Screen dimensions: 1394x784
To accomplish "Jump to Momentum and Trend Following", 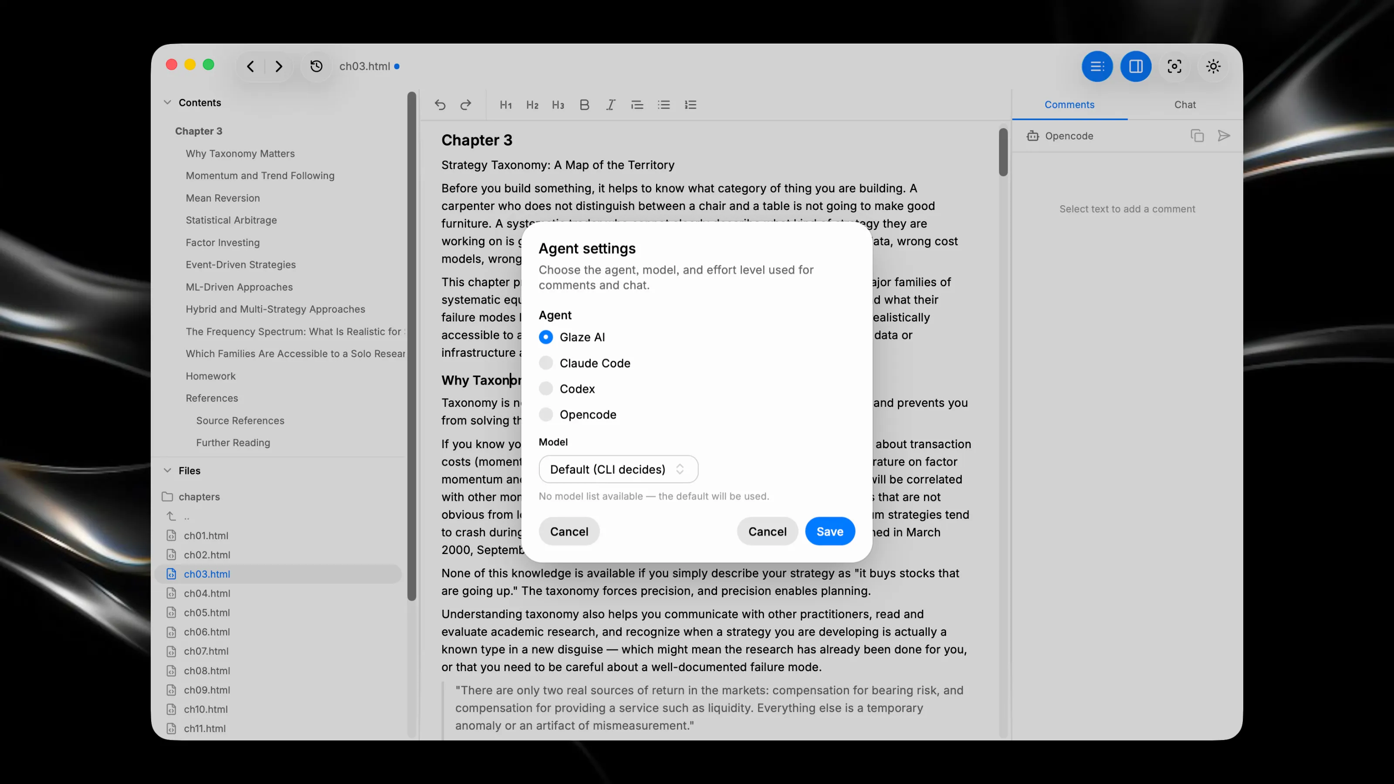I will pos(260,176).
